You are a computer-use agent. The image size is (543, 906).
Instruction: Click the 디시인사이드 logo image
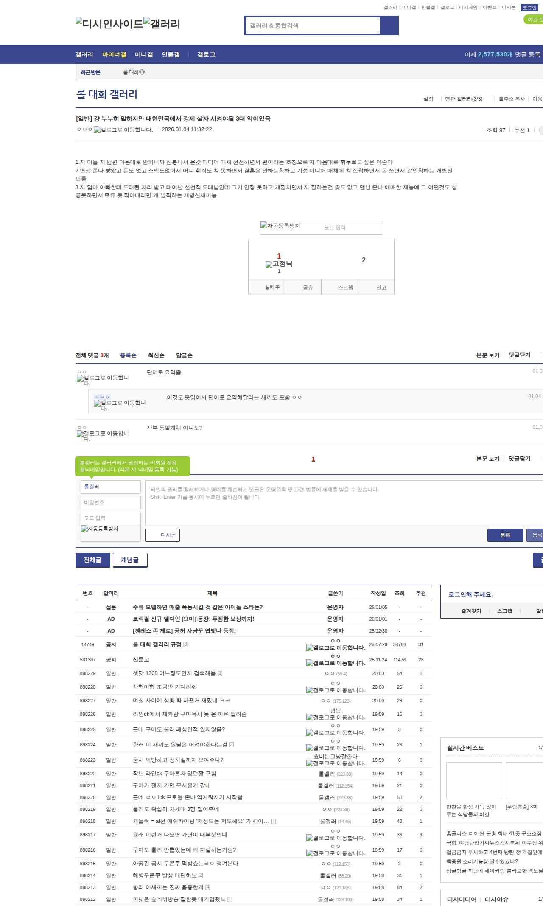point(109,23)
